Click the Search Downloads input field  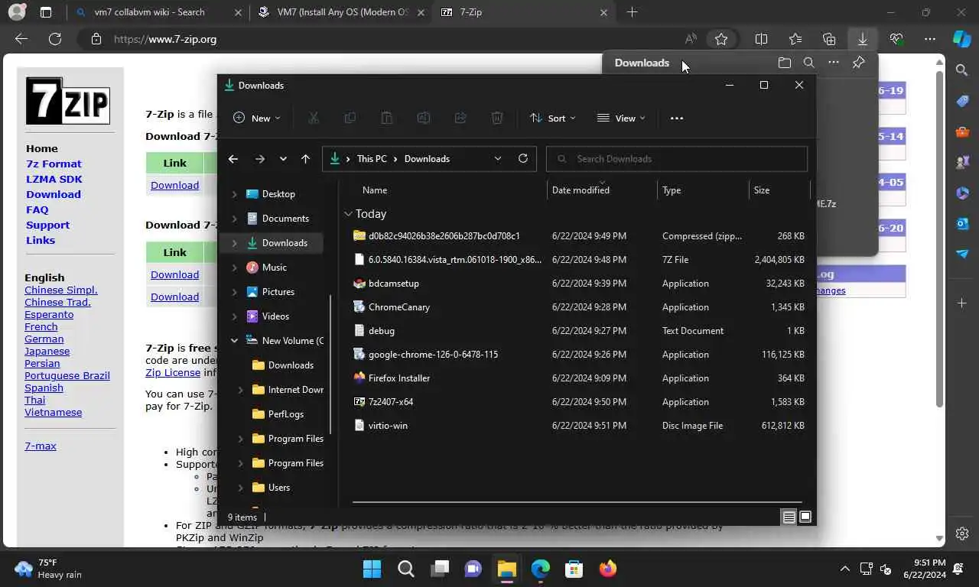[x=678, y=158]
